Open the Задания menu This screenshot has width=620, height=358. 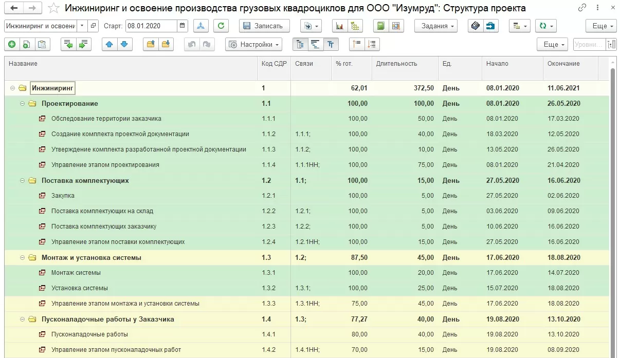point(435,26)
